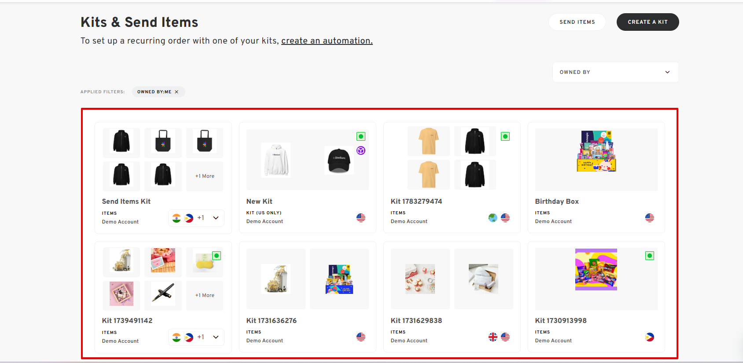743x363 pixels.
Task: Click the green status indicator on New Kit
Action: [x=361, y=136]
